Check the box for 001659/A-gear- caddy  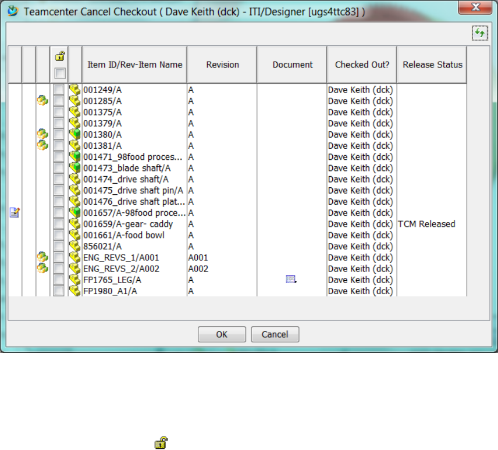point(58,224)
